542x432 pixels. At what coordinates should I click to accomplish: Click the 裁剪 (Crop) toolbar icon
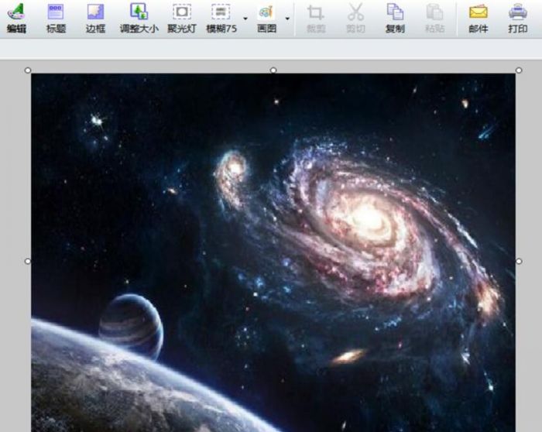point(315,18)
